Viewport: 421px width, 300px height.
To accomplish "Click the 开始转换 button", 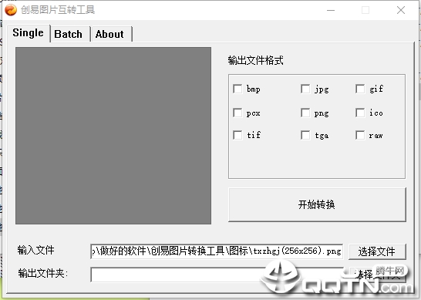I will tap(317, 204).
